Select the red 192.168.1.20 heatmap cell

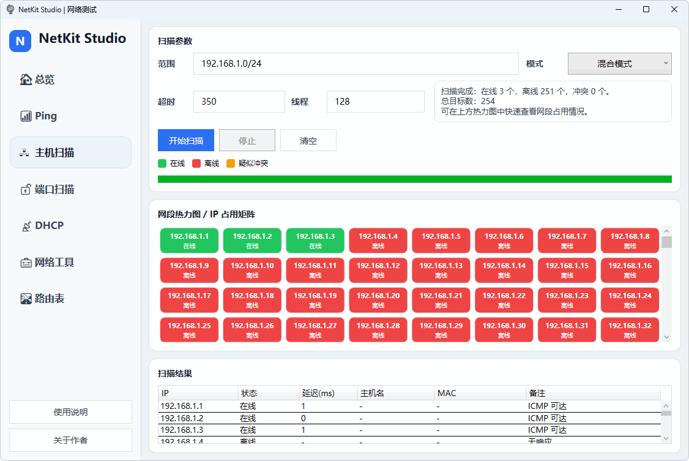378,300
